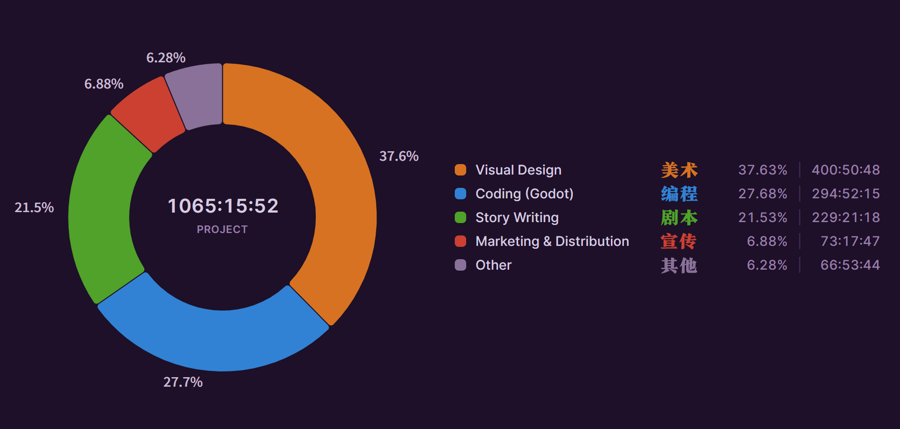Click the Coding (Godot) legend label
900x429 pixels.
524,194
